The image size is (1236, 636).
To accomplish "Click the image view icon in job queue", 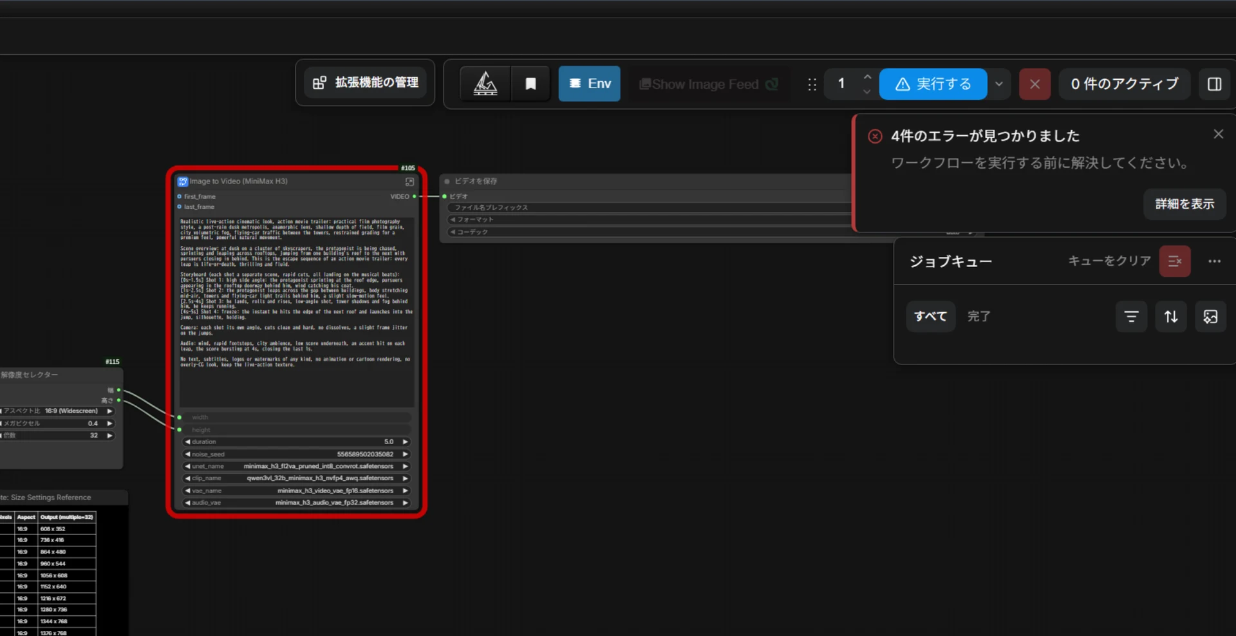I will pos(1210,316).
